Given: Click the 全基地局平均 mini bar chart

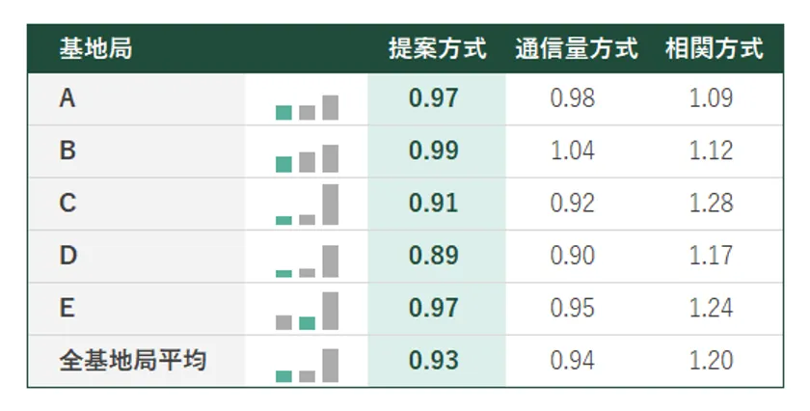Looking at the screenshot, I should 307,365.
